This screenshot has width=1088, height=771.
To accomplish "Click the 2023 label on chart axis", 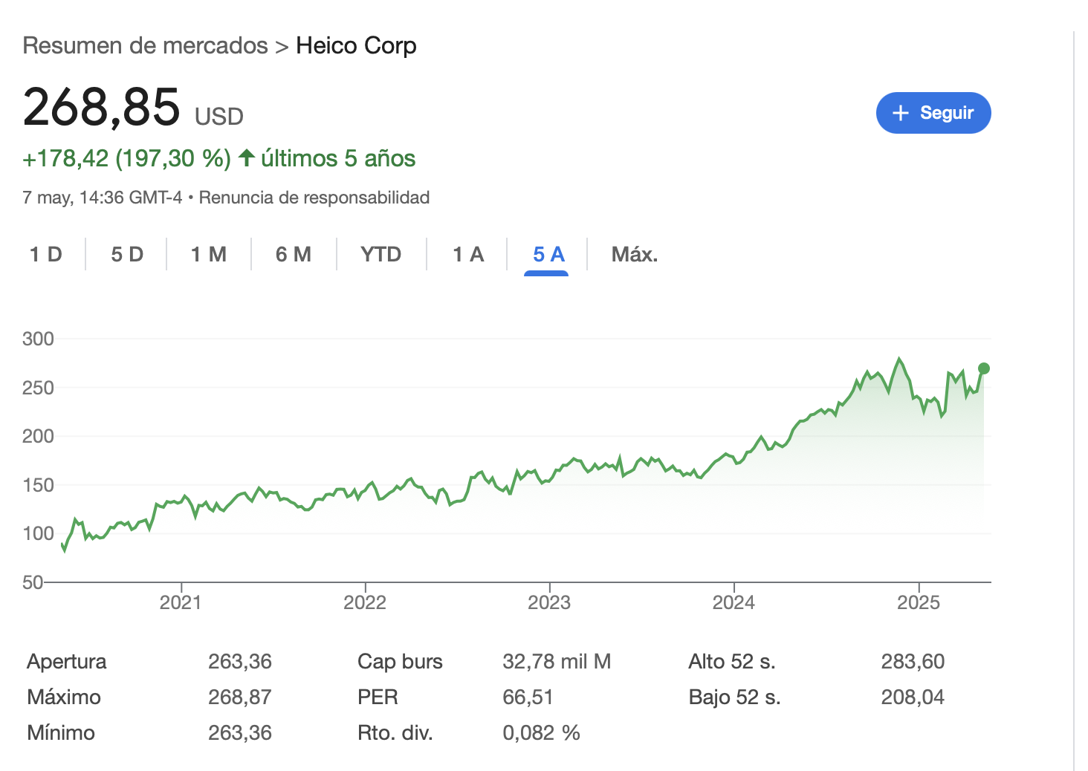I will 549,602.
